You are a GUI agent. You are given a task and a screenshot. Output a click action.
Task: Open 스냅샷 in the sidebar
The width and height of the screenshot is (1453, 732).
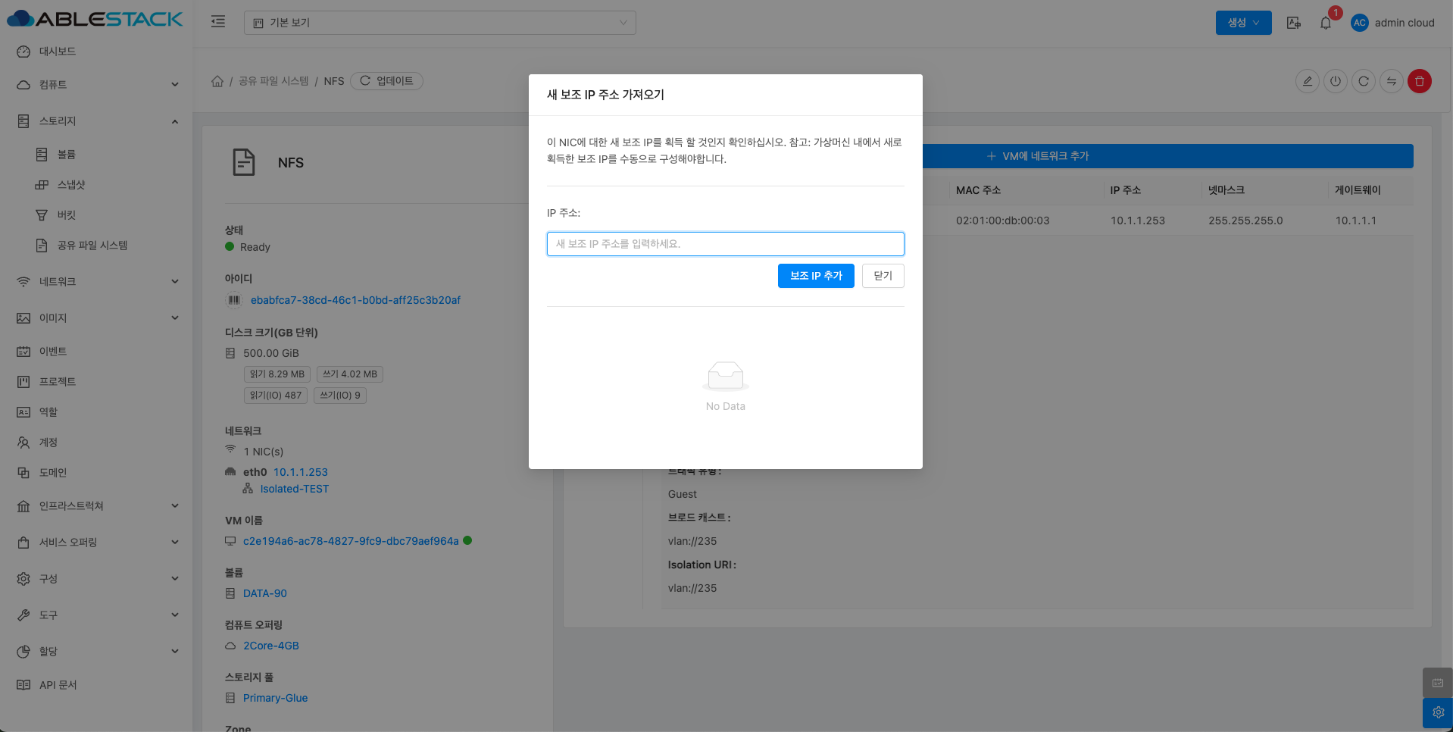pos(71,185)
